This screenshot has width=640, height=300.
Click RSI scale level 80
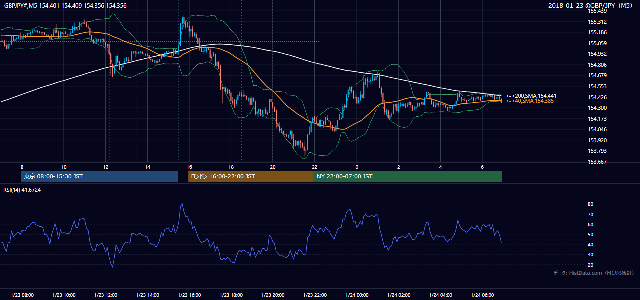[x=591, y=204]
